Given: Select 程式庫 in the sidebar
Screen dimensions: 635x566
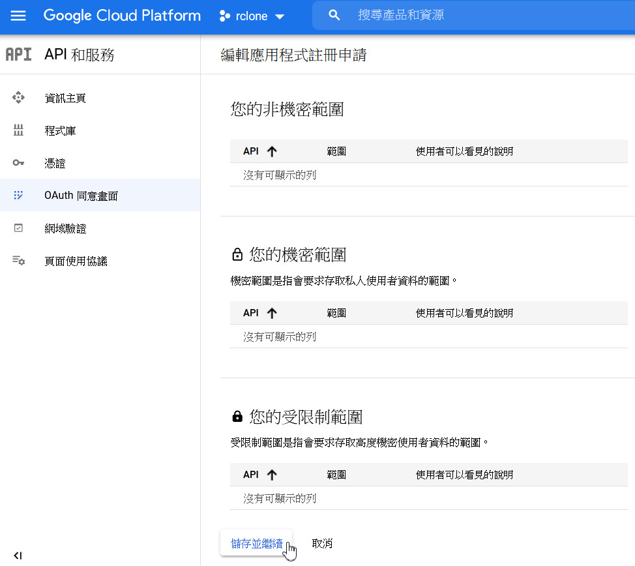Looking at the screenshot, I should (x=60, y=130).
